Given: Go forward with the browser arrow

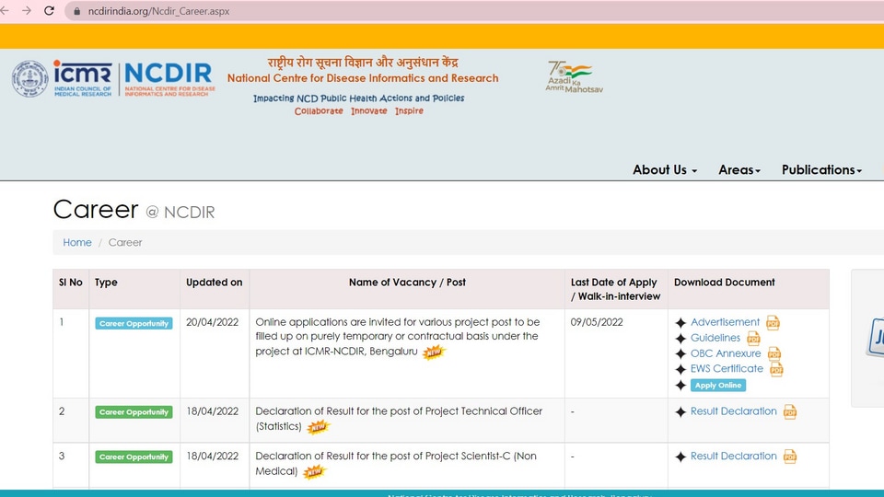Looking at the screenshot, I should tap(27, 11).
